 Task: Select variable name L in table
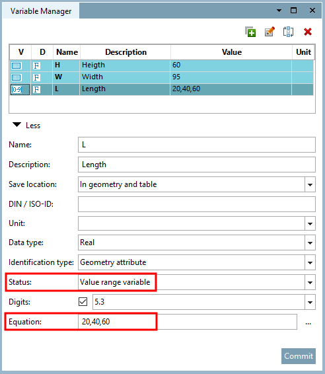(x=66, y=89)
